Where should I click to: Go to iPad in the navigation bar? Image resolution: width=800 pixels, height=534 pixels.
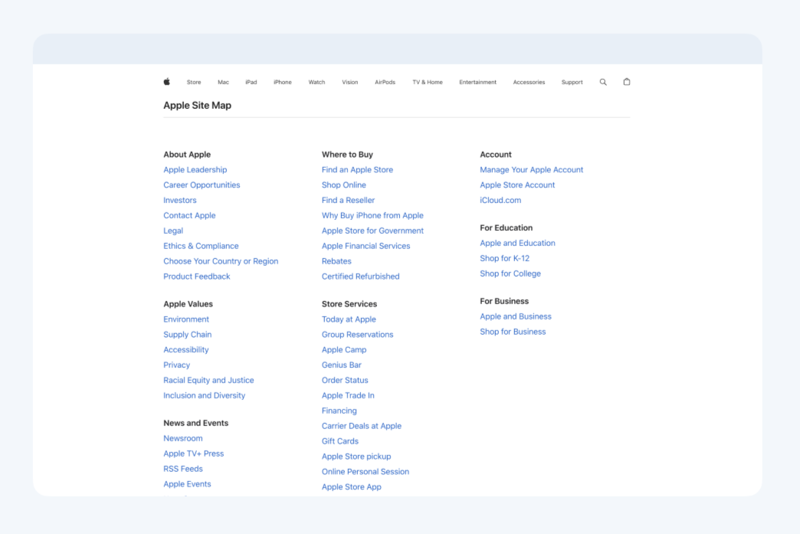click(x=251, y=82)
